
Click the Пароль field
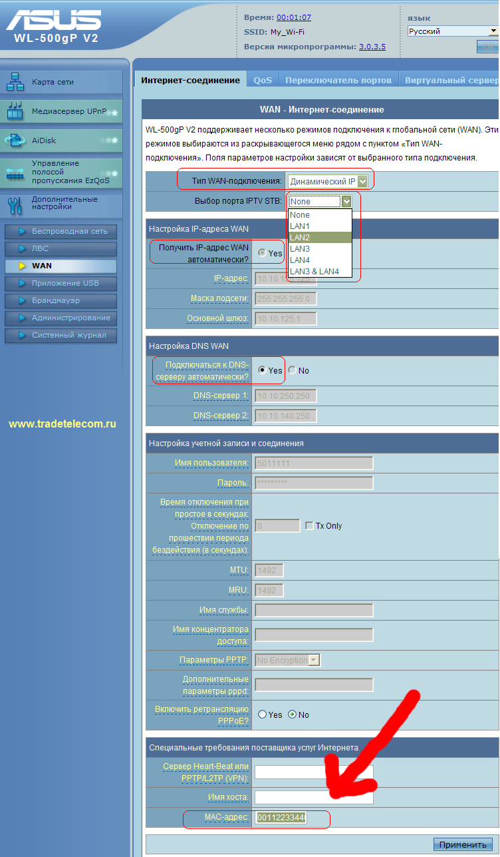tap(314, 483)
